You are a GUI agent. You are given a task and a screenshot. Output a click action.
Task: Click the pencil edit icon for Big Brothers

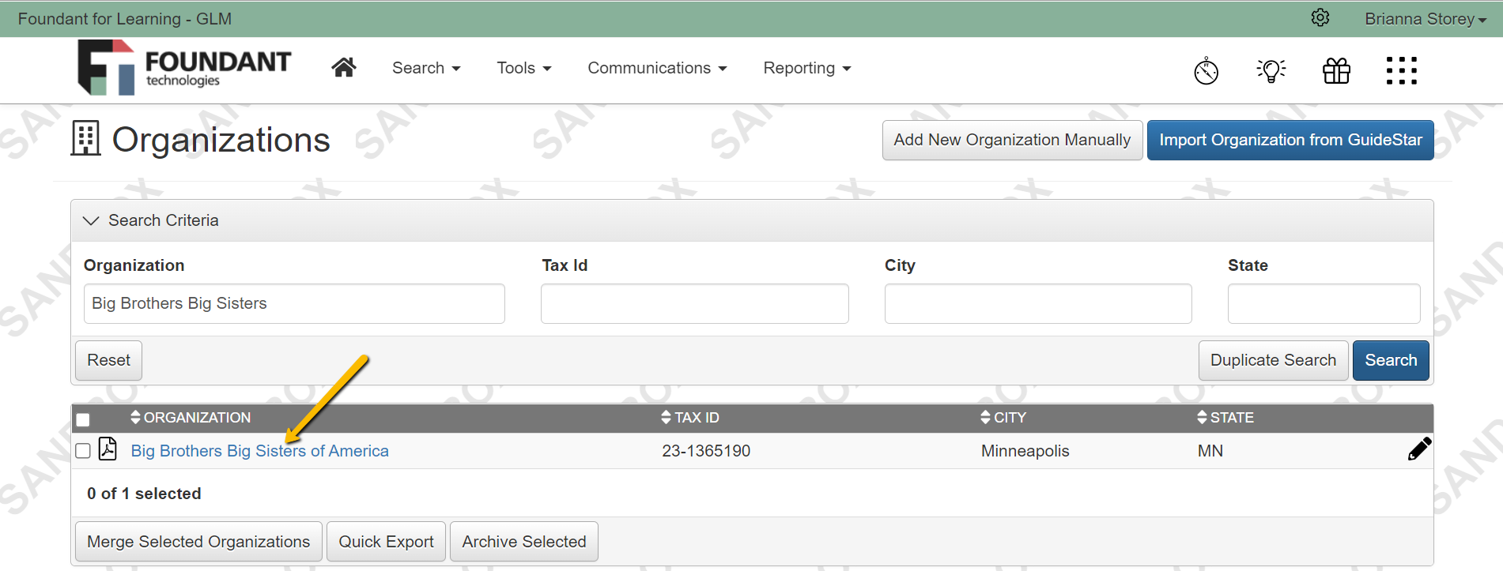click(x=1419, y=449)
